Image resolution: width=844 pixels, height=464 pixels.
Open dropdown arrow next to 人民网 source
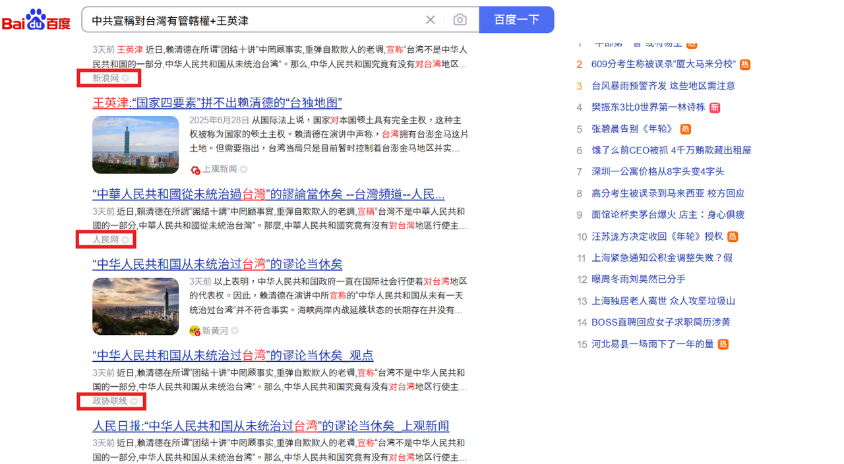point(125,240)
